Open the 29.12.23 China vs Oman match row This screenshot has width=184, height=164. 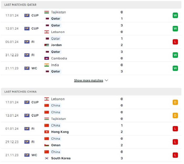coord(91,142)
